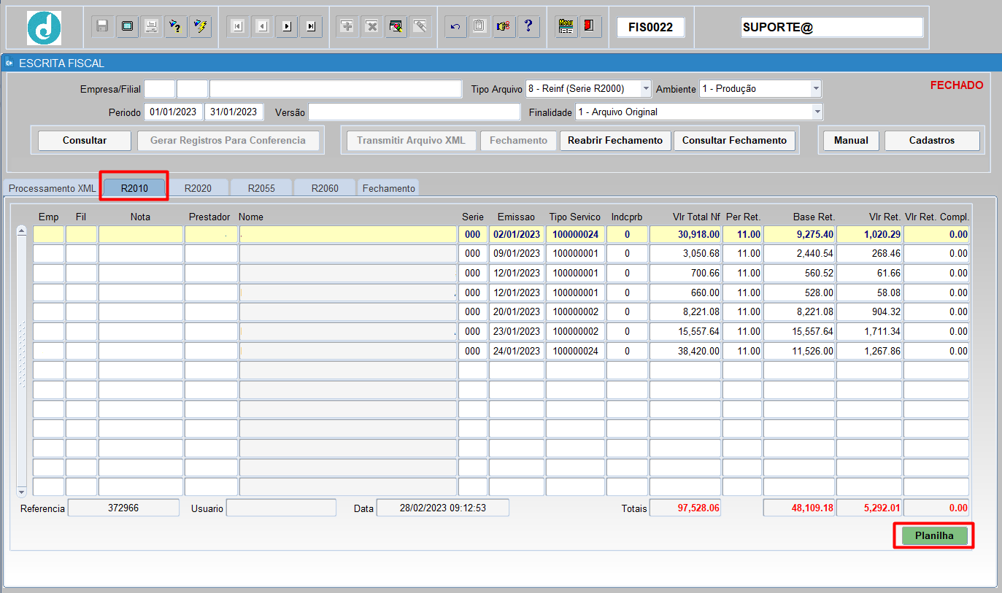Open the Tipo Arquivo dropdown
This screenshot has width=1002, height=593.
pos(646,89)
